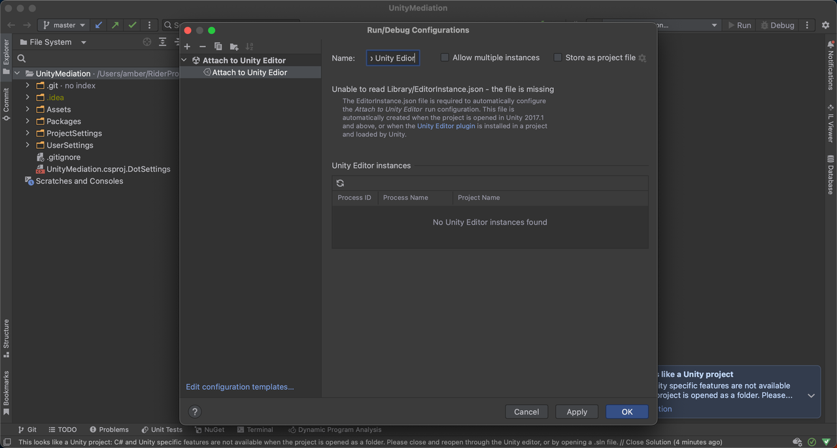Screen dimensions: 837x448
Task: Click the locate target icon in Explorer
Action: pos(147,42)
